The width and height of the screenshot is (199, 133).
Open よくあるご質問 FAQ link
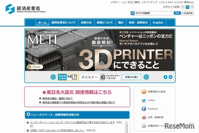tap(131, 2)
